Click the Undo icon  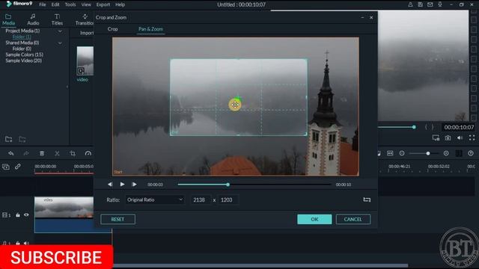(x=11, y=153)
